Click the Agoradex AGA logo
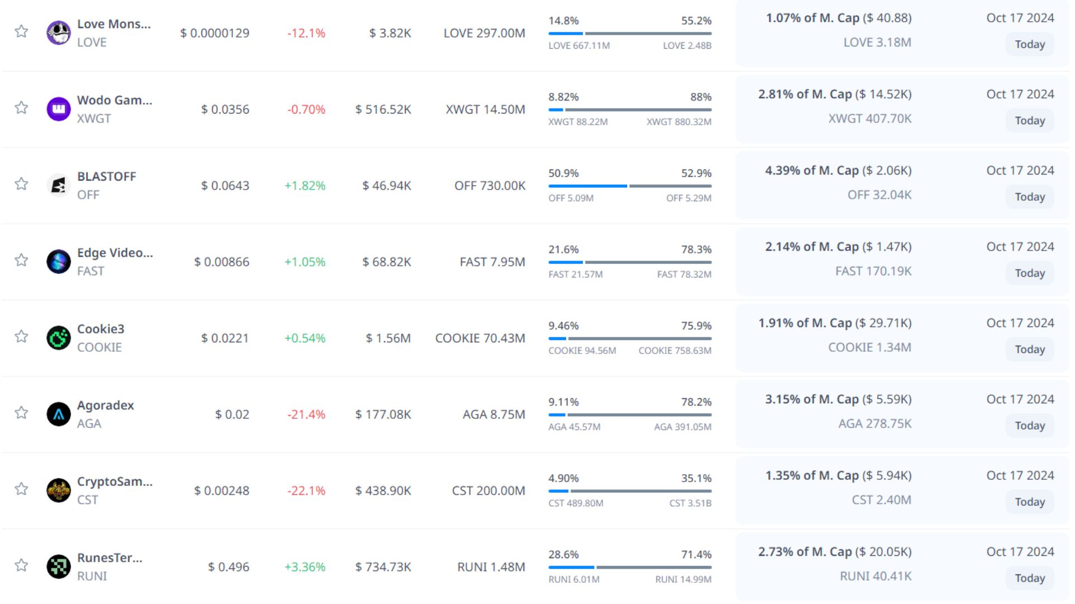1075x604 pixels. pyautogui.click(x=58, y=414)
